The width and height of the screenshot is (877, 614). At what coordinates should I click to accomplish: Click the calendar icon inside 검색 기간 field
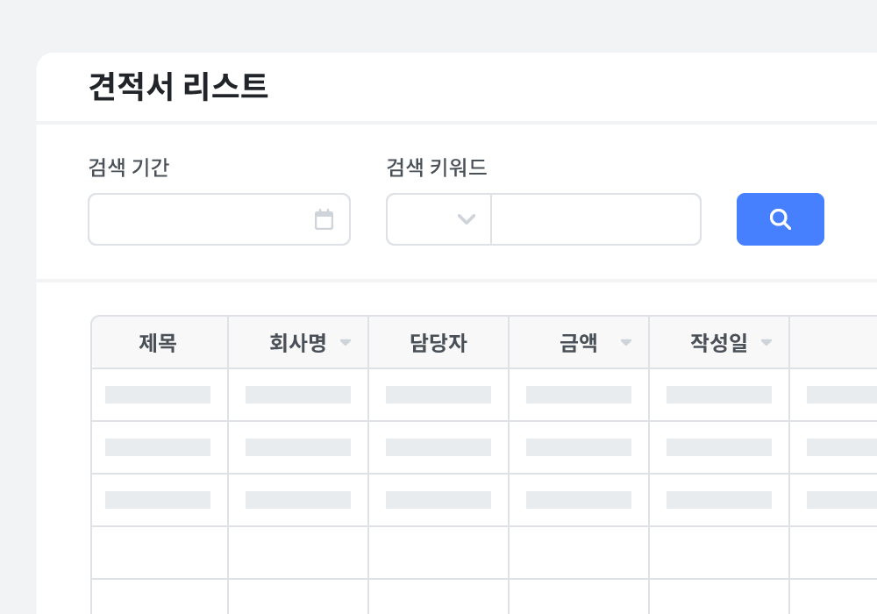tap(324, 219)
